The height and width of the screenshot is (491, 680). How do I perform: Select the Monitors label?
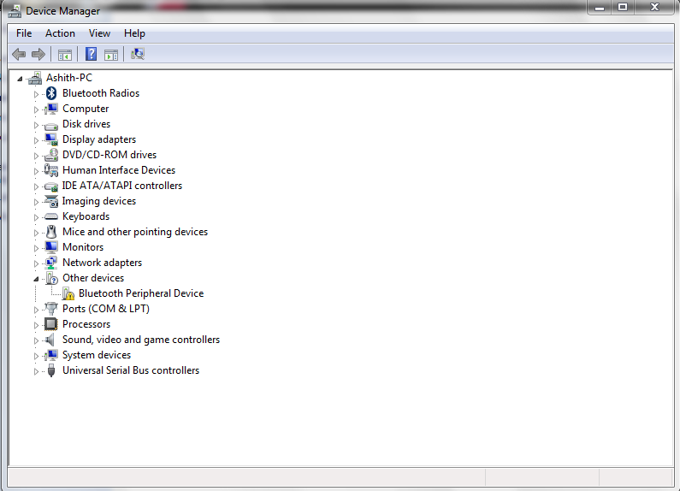click(83, 247)
